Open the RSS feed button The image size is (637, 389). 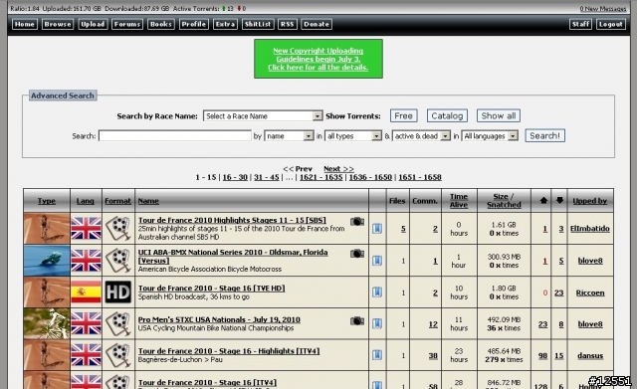288,24
